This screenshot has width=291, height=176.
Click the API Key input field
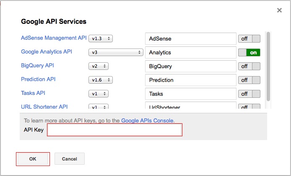(114, 130)
